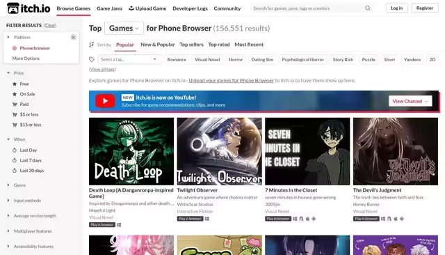Screen dimensions: 445x255
Task: Click the star icon next to On Sale
Action: pyautogui.click(x=15, y=94)
